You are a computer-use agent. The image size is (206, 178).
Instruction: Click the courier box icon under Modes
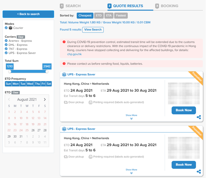pos(10,28)
